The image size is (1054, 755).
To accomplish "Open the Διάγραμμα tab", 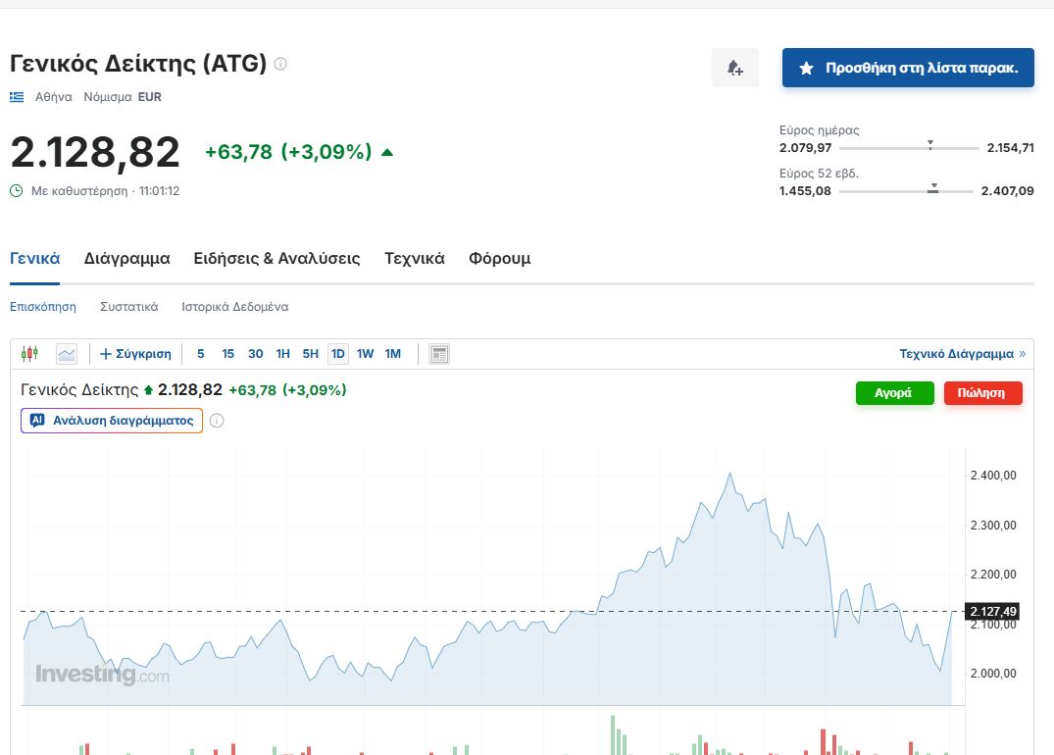I will click(x=126, y=259).
